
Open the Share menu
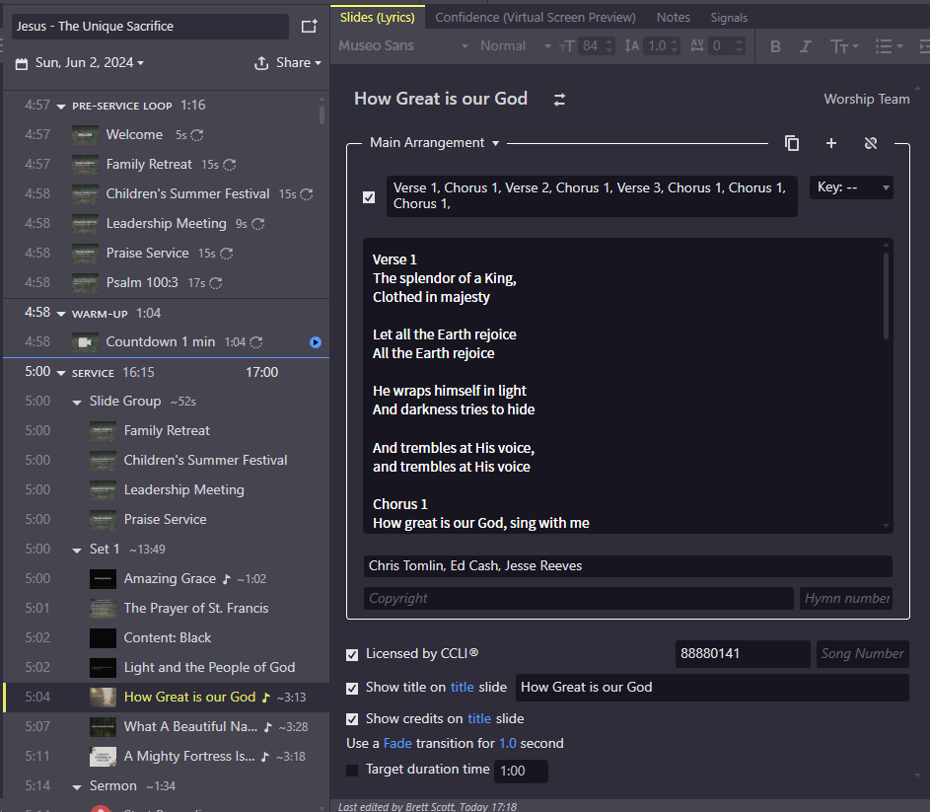point(288,63)
